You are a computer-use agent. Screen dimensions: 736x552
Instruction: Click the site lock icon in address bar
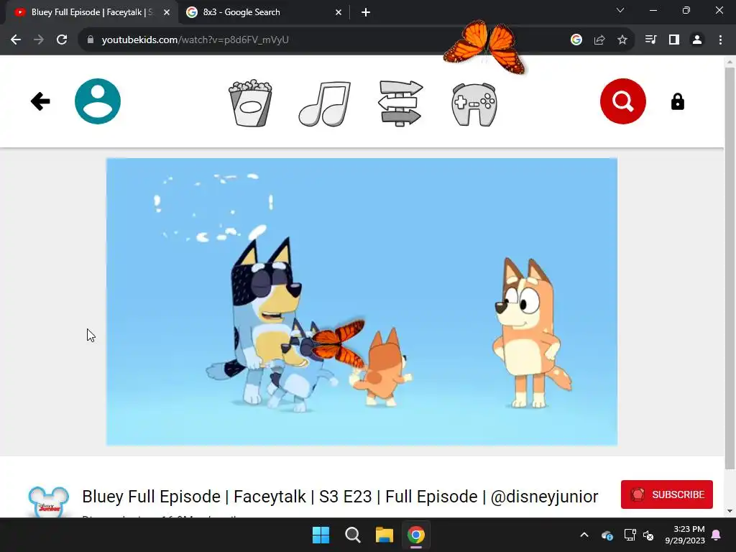[x=91, y=40]
